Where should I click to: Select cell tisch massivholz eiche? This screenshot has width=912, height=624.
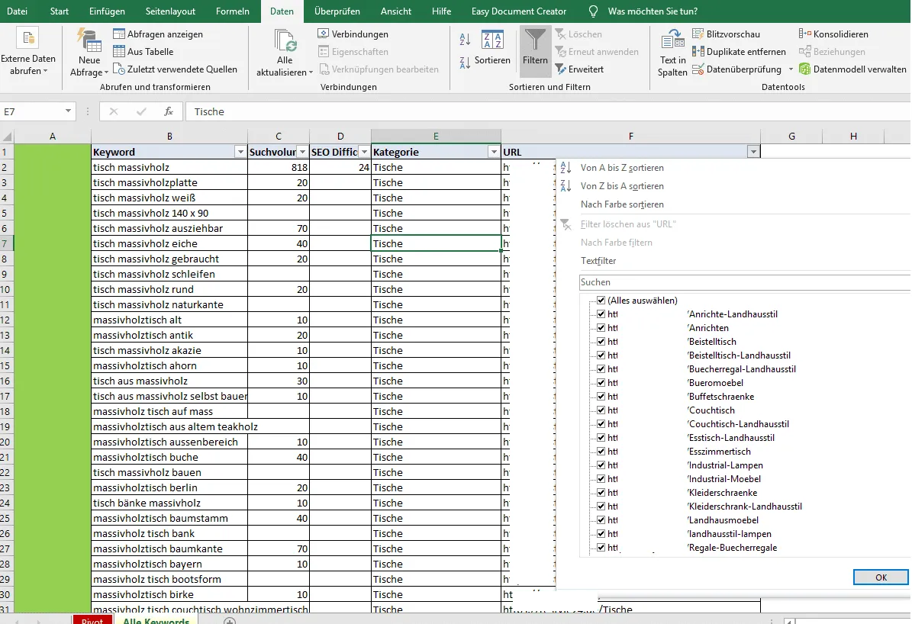pyautogui.click(x=169, y=243)
